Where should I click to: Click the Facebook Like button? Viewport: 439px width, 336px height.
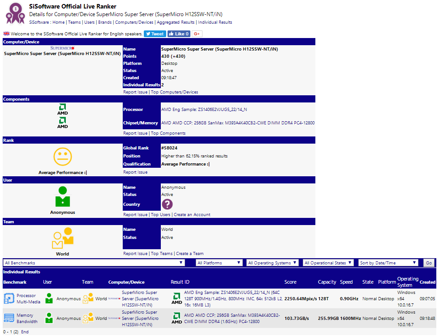click(179, 34)
